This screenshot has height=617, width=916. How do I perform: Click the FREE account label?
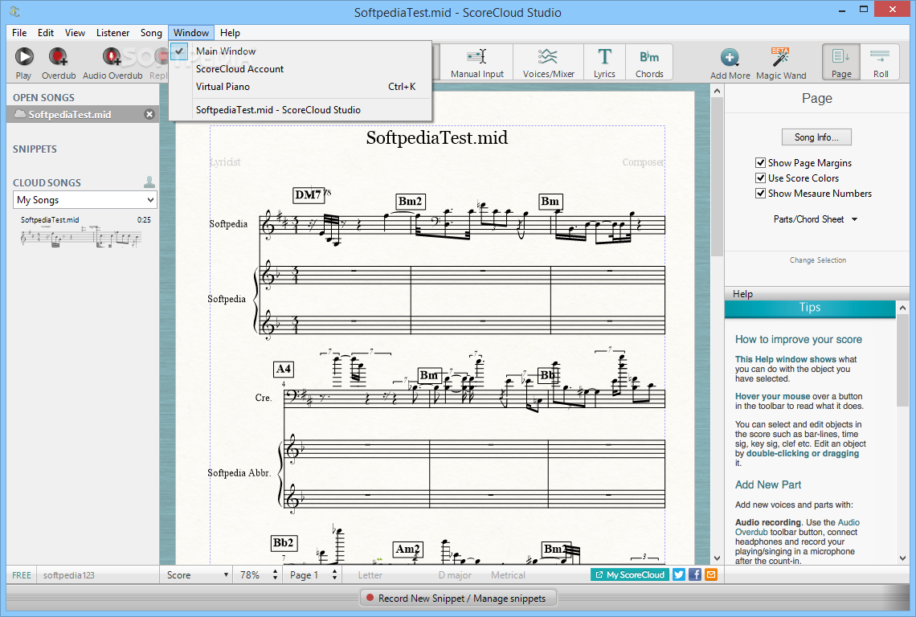[x=22, y=575]
